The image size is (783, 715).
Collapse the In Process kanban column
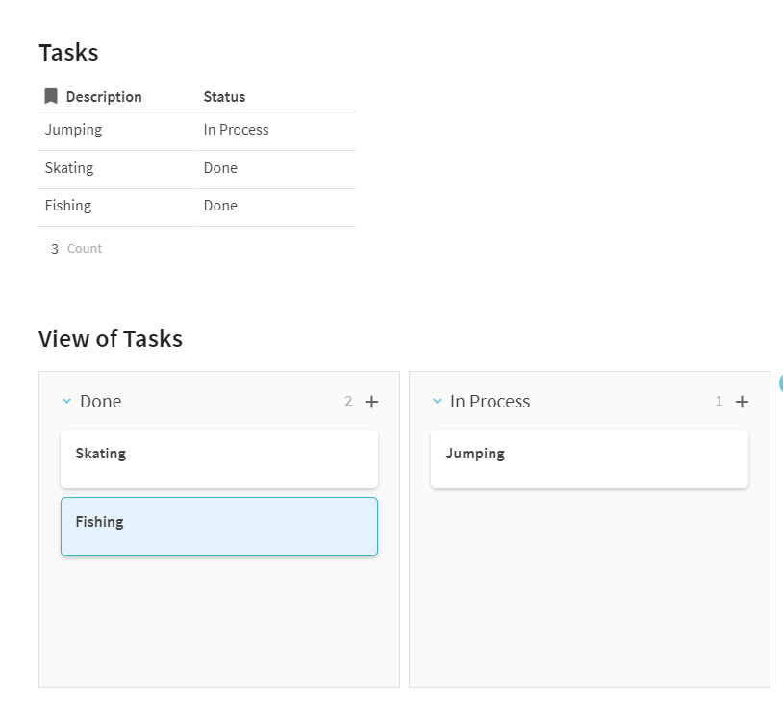tap(437, 402)
